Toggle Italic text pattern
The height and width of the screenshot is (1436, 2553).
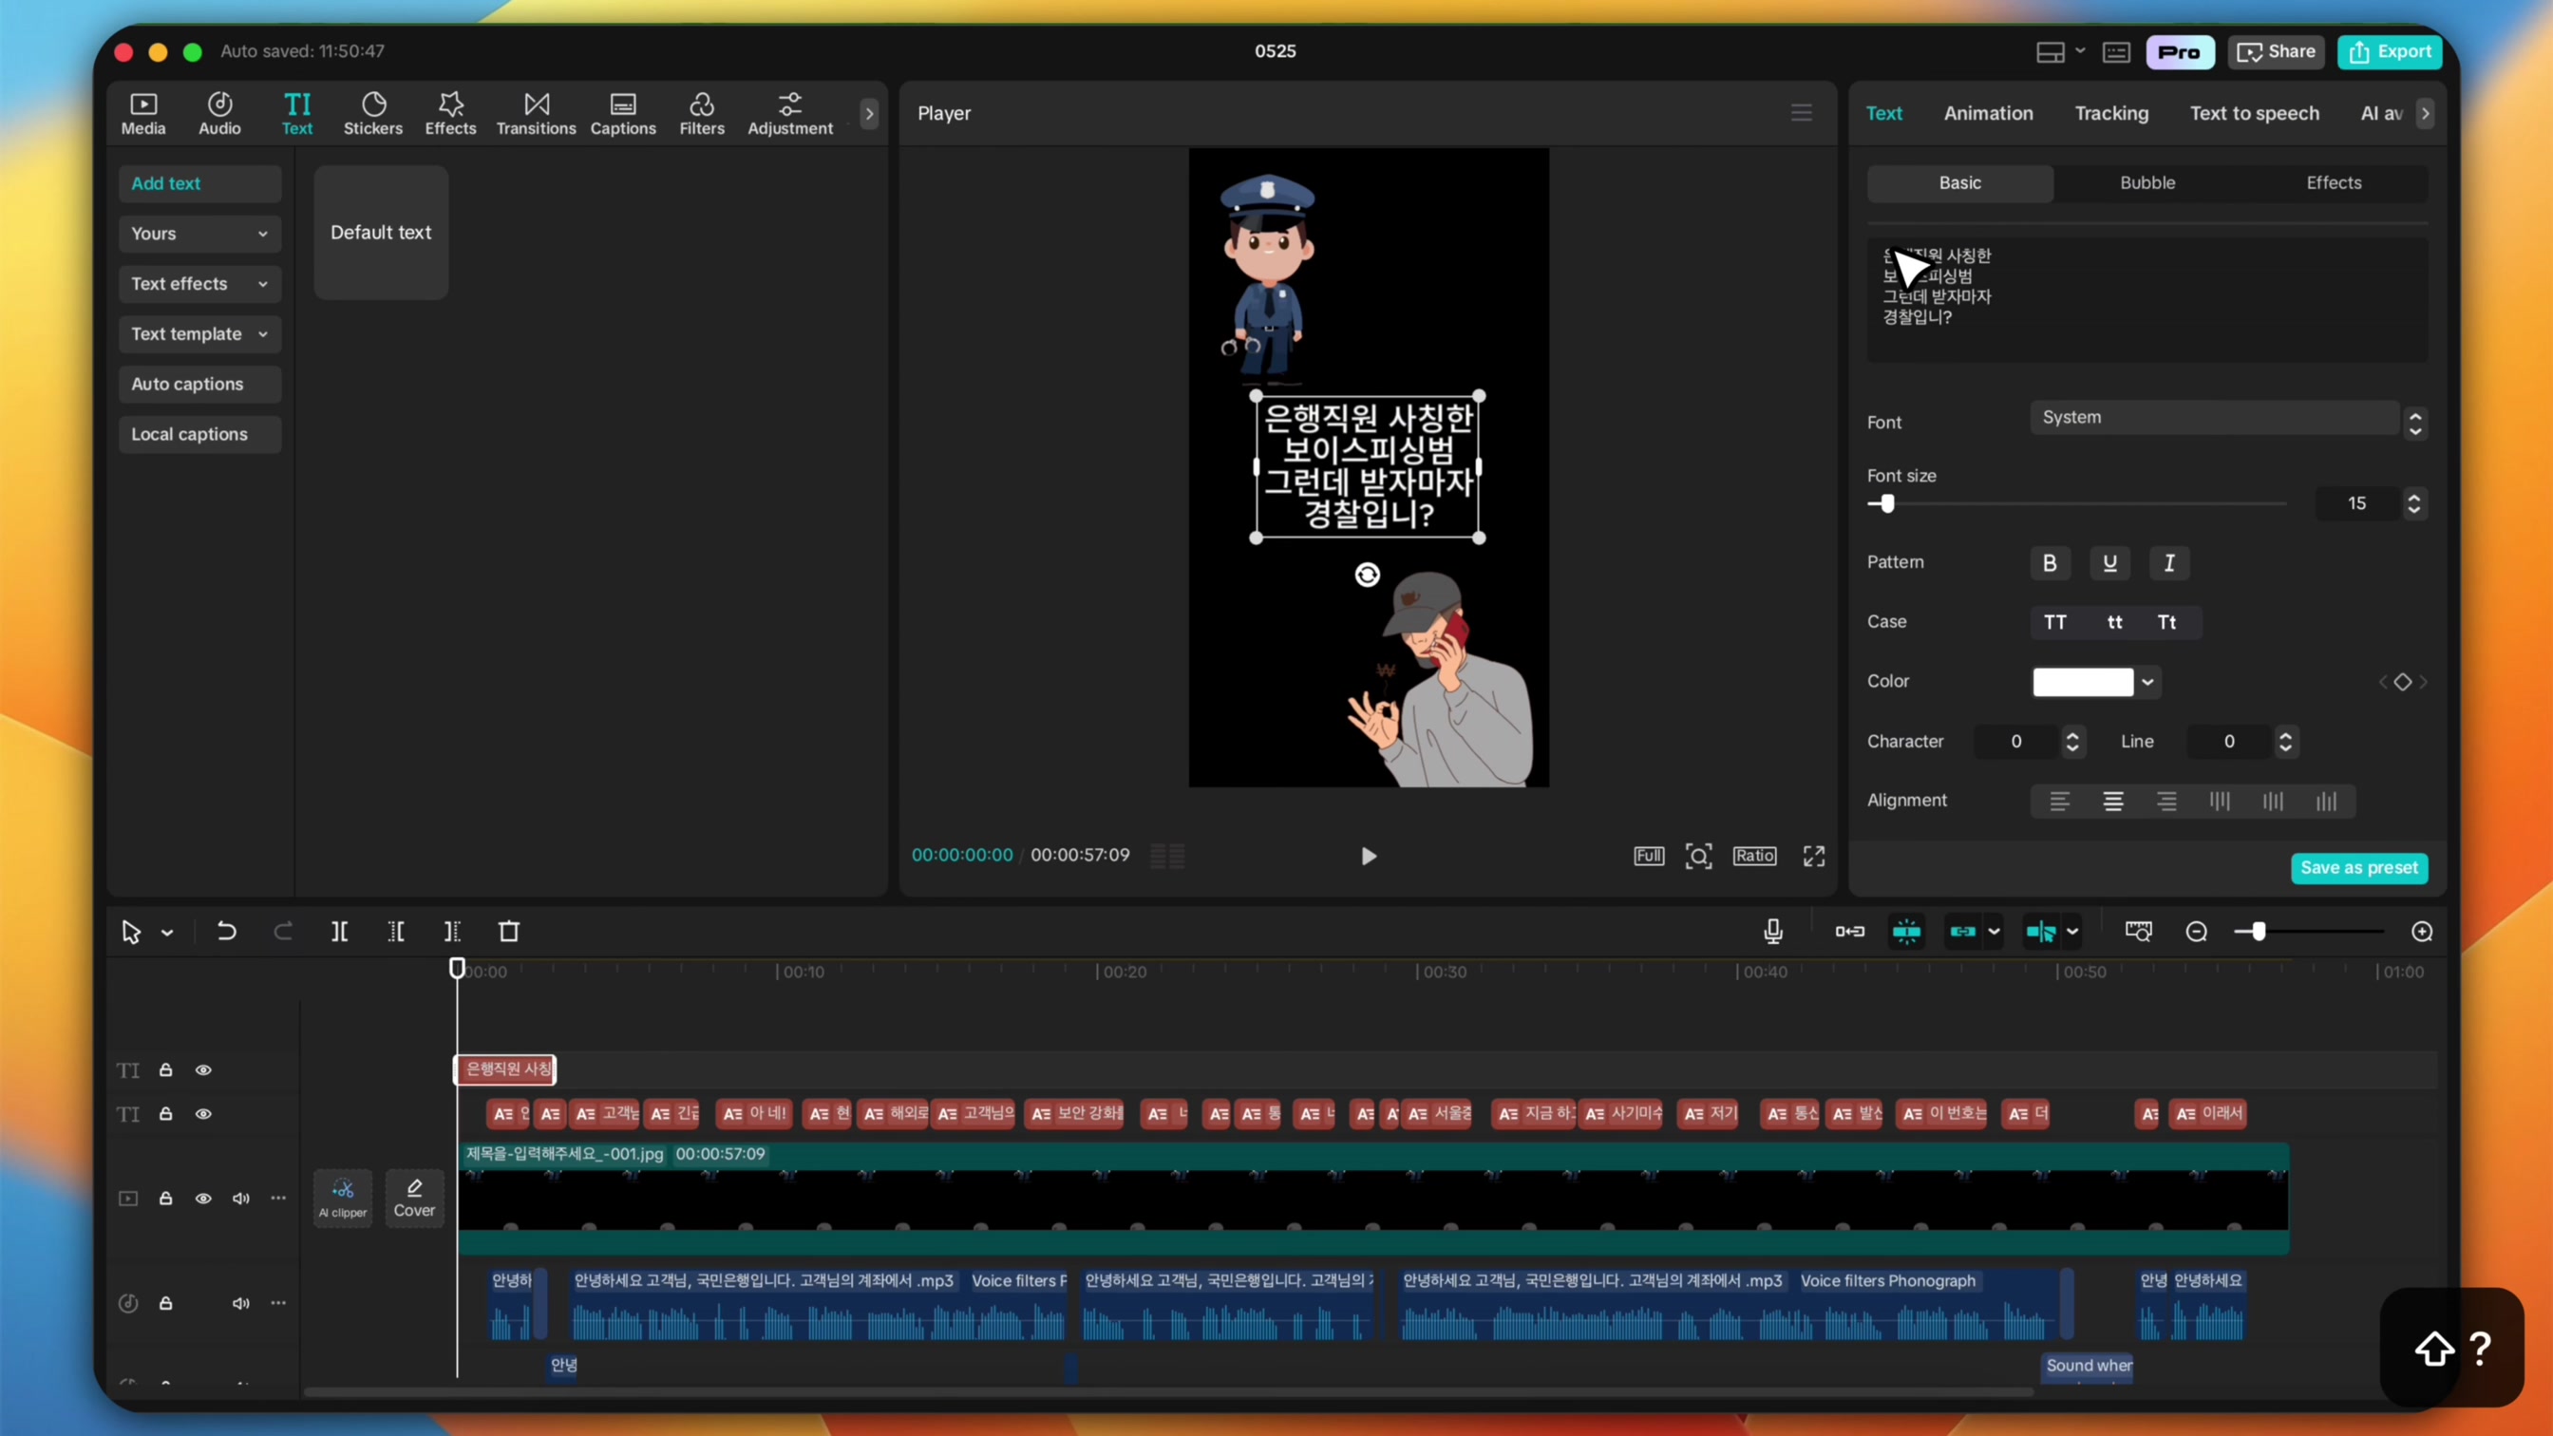coord(2169,563)
